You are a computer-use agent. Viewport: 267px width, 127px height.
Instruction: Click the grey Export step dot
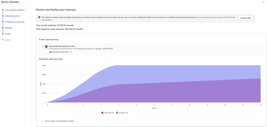point(3,40)
